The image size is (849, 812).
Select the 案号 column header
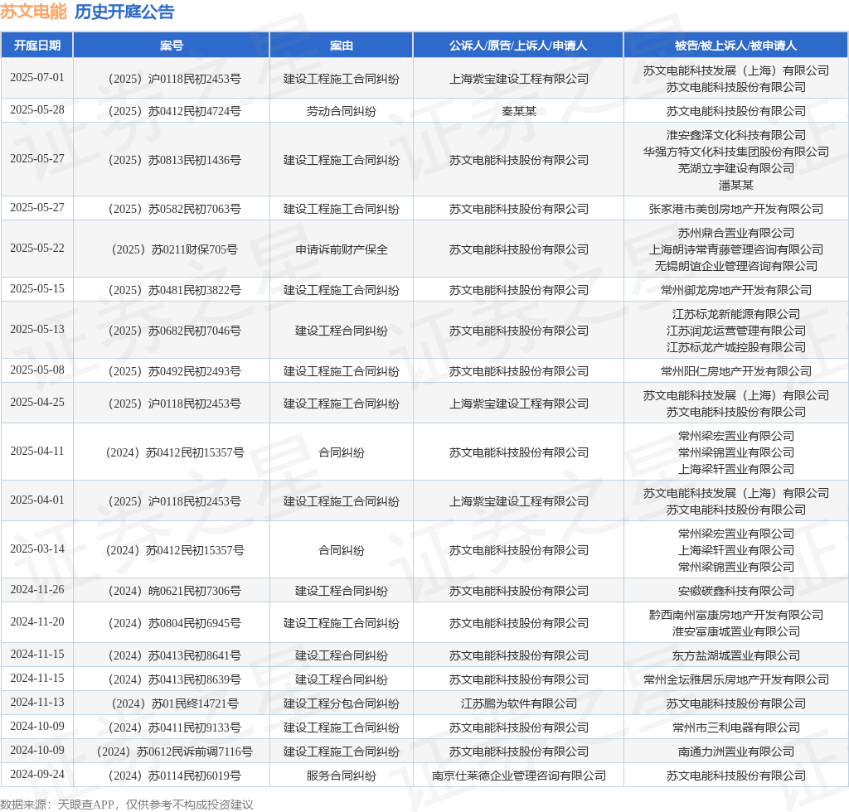click(171, 46)
